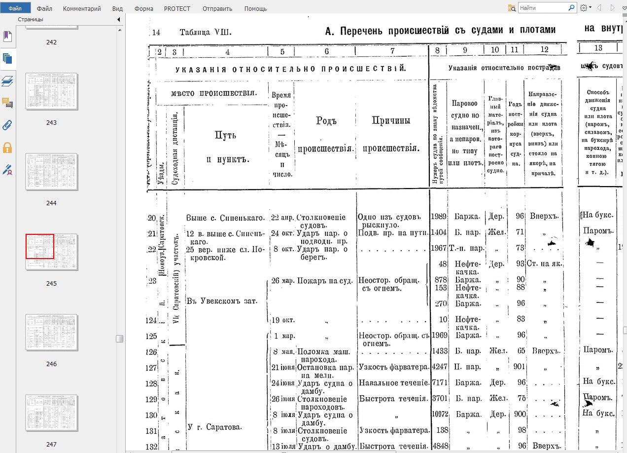Click the thumbnail panel scroll-up arrow
Screen dimensions: 627x453
pos(119,30)
